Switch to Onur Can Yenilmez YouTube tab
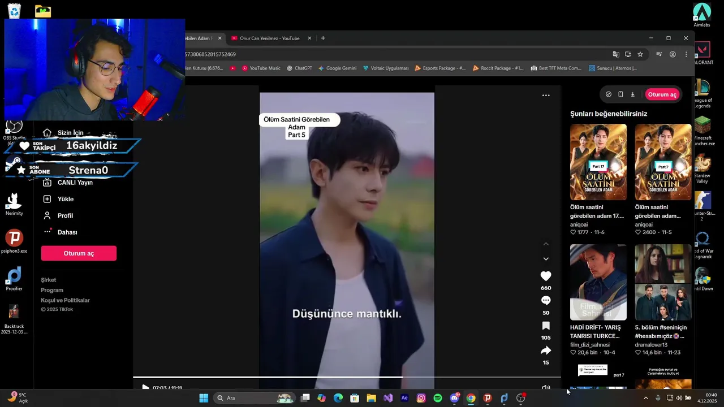724x407 pixels. coord(269,38)
